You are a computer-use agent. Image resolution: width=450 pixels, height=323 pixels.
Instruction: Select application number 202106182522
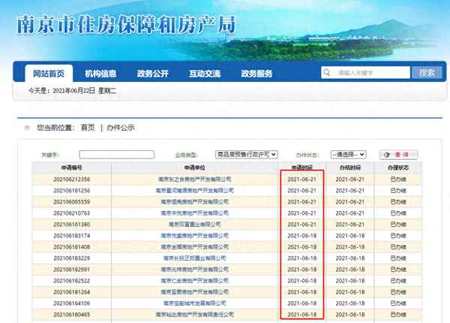click(x=72, y=281)
